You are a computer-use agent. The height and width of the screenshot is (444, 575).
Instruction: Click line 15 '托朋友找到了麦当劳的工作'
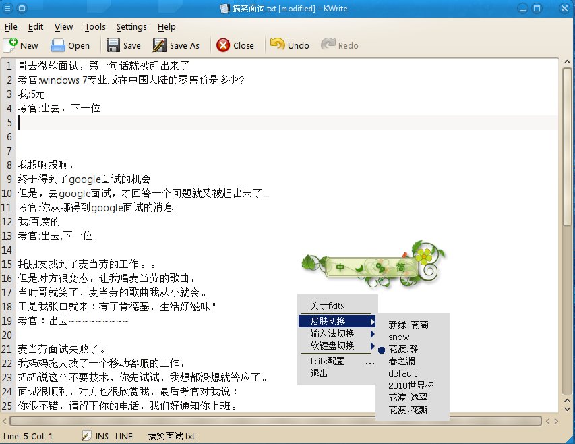click(87, 265)
